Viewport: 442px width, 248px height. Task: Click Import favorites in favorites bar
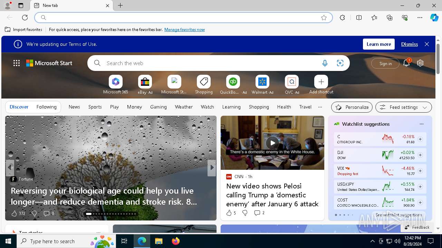coord(23,30)
